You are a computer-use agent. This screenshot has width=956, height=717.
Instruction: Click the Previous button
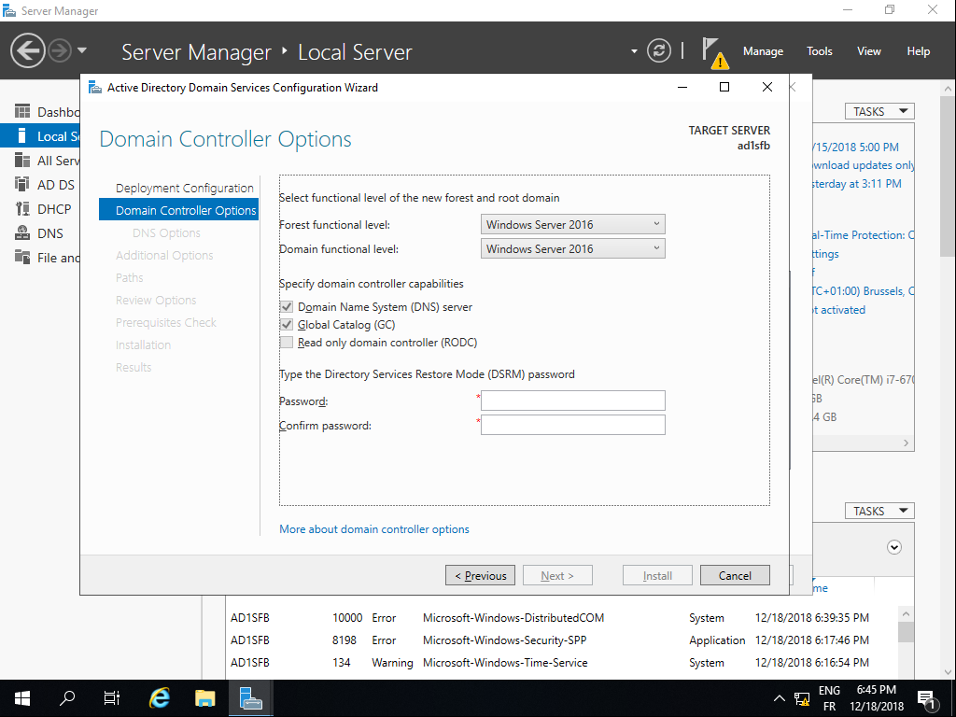point(480,575)
